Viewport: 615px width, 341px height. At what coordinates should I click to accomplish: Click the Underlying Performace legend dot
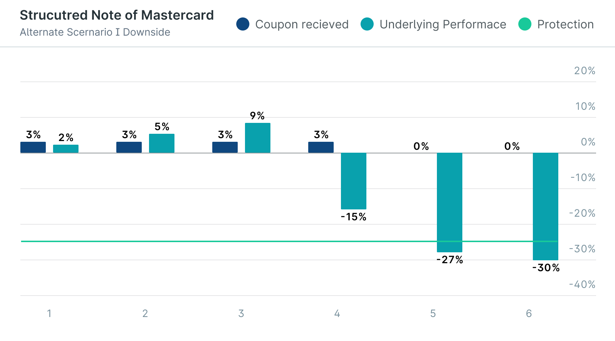pyautogui.click(x=367, y=24)
